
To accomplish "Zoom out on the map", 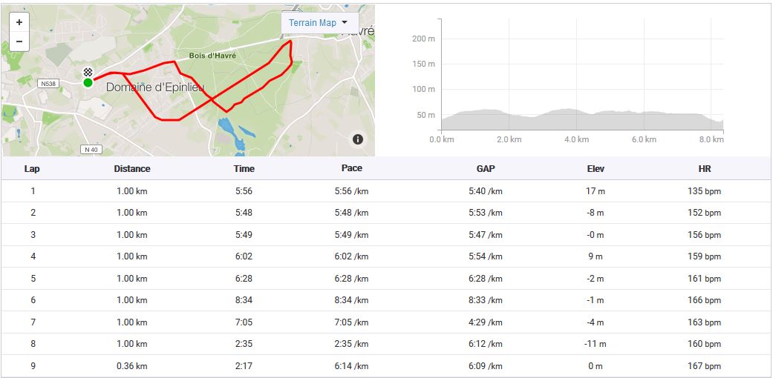I will click(19, 42).
